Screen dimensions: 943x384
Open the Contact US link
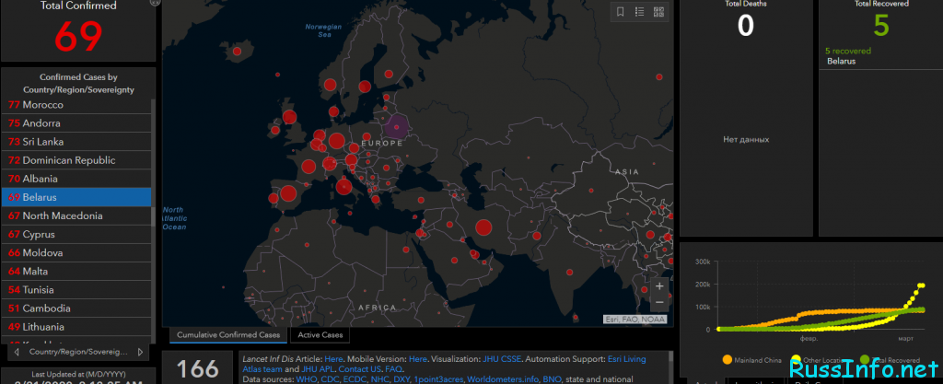click(360, 369)
